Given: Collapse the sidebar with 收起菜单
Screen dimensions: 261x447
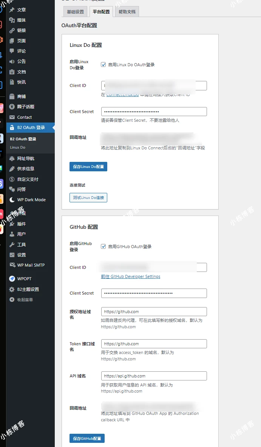Looking at the screenshot, I should click(x=22, y=300).
